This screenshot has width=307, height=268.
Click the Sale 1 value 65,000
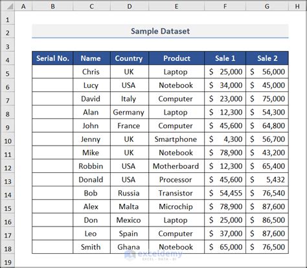click(x=225, y=247)
